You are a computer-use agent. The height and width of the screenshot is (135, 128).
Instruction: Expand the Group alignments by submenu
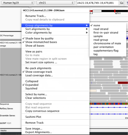[55, 25]
